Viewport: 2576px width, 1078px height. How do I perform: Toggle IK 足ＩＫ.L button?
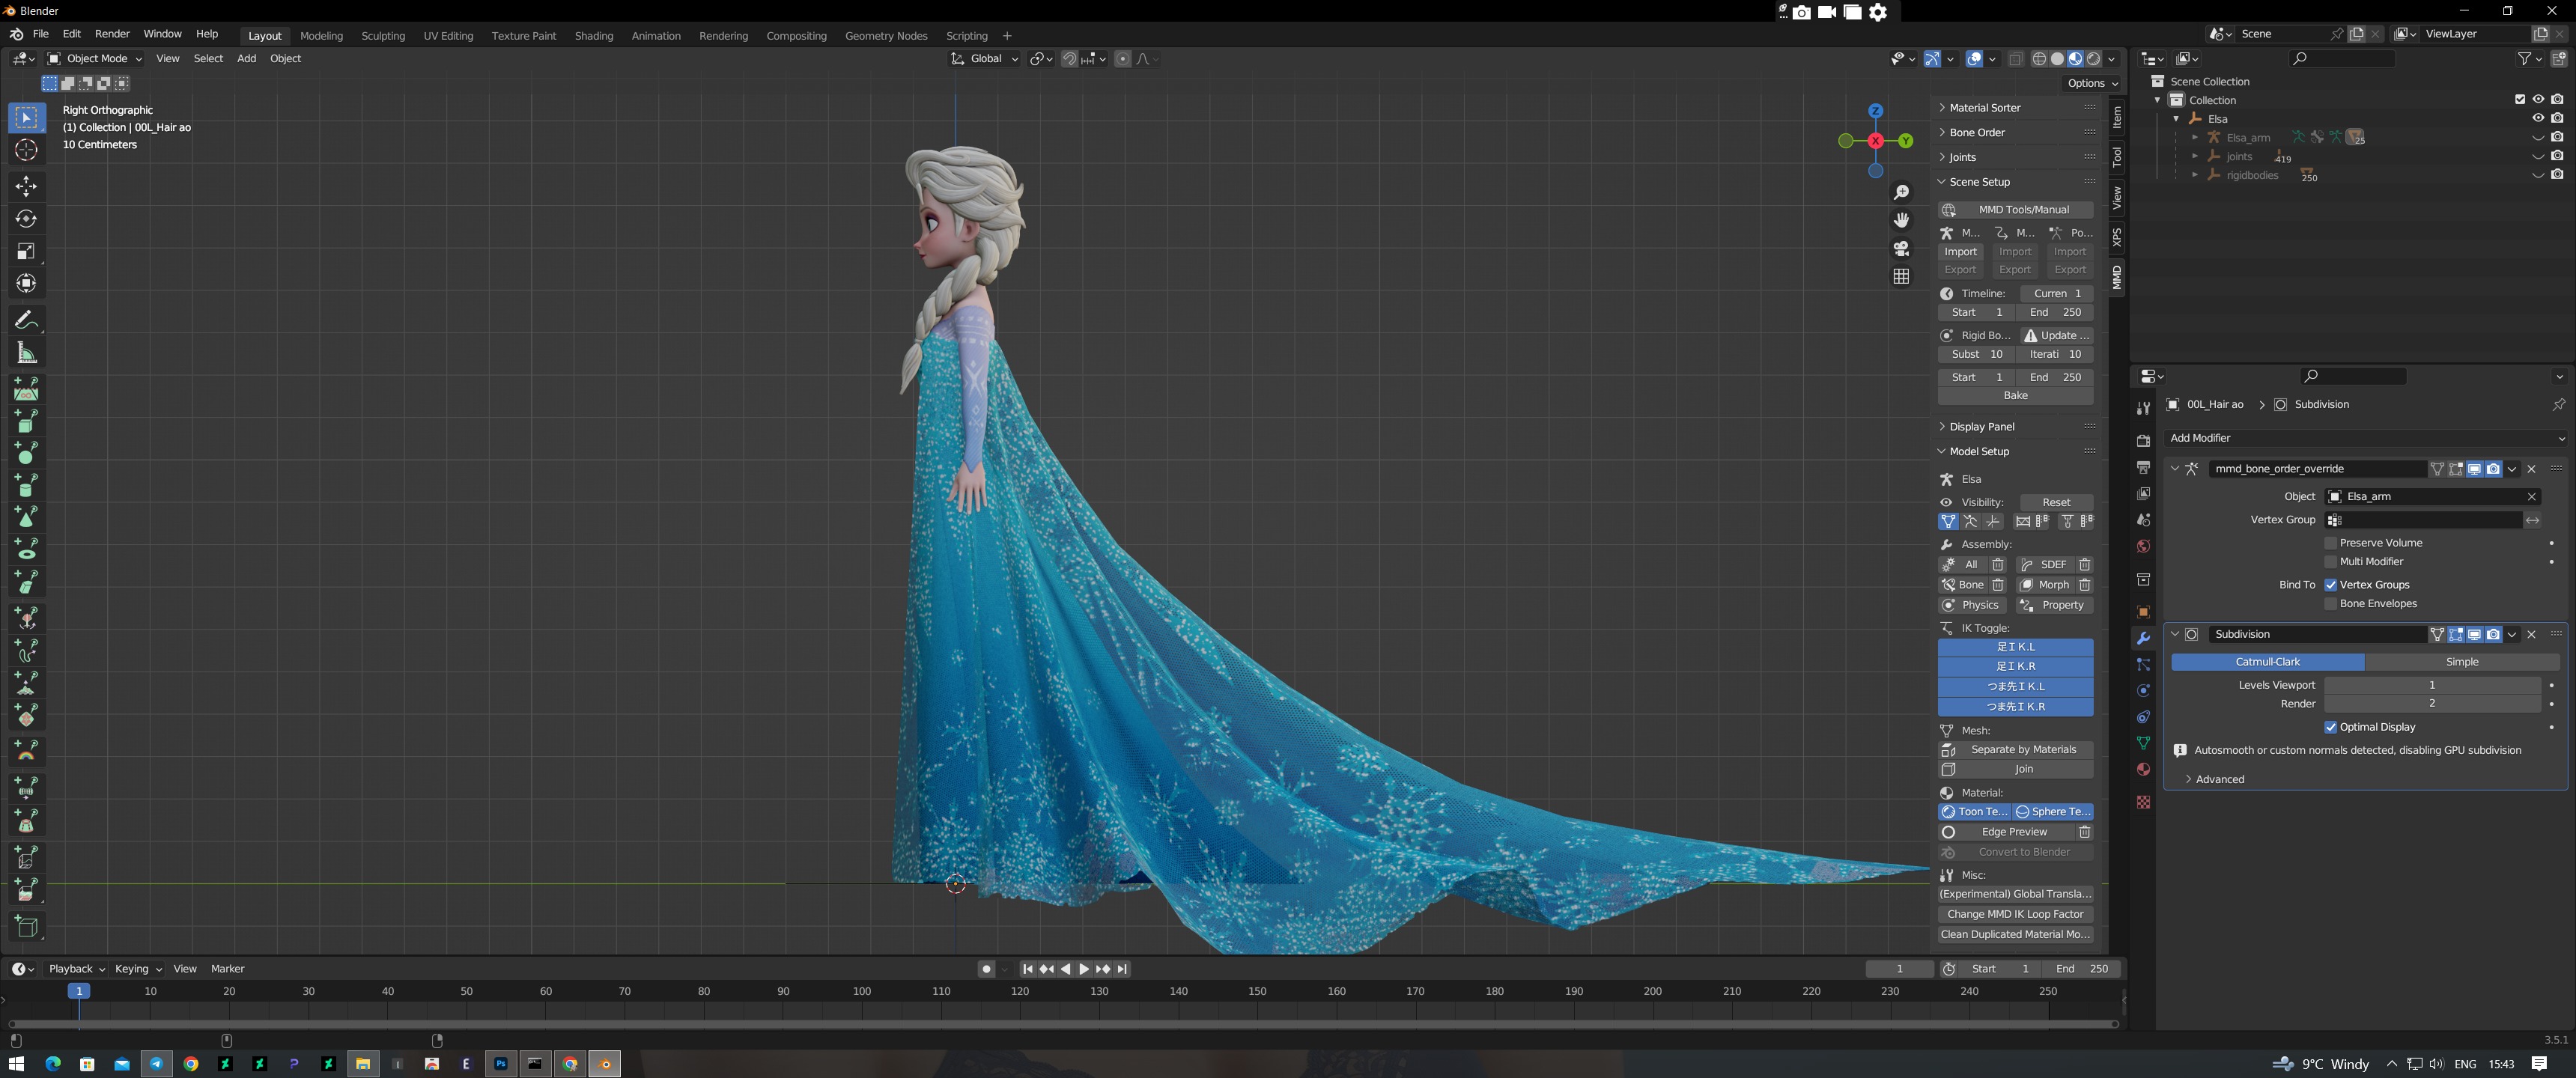pos(2015,647)
